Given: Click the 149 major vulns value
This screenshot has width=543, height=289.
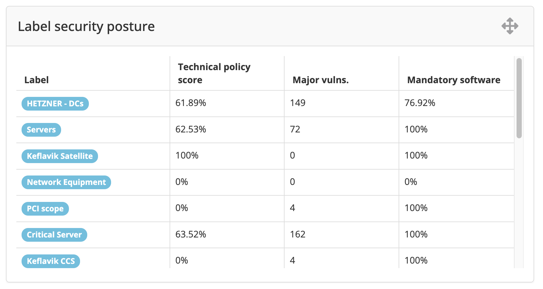Looking at the screenshot, I should click(x=298, y=103).
